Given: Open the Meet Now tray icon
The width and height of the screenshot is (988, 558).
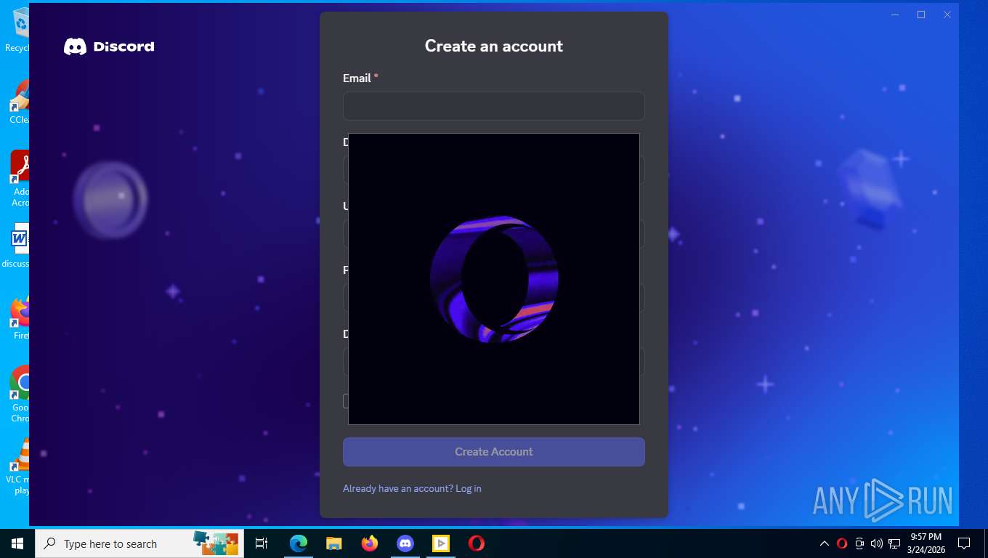Looking at the screenshot, I should tap(859, 543).
